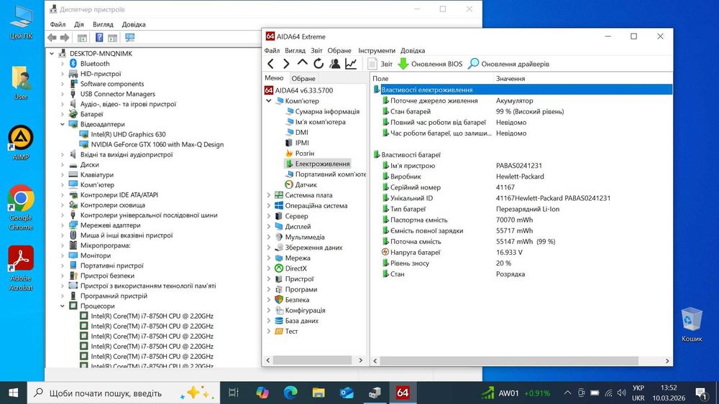Click the AIDA64 Back navigation arrow
Image resolution: width=719 pixels, height=404 pixels.
(270, 64)
